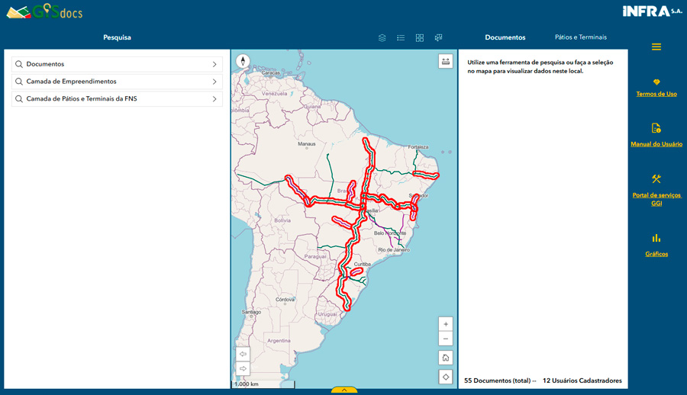Click Curitiba label on the map
This screenshot has height=395, width=687.
[x=363, y=264]
